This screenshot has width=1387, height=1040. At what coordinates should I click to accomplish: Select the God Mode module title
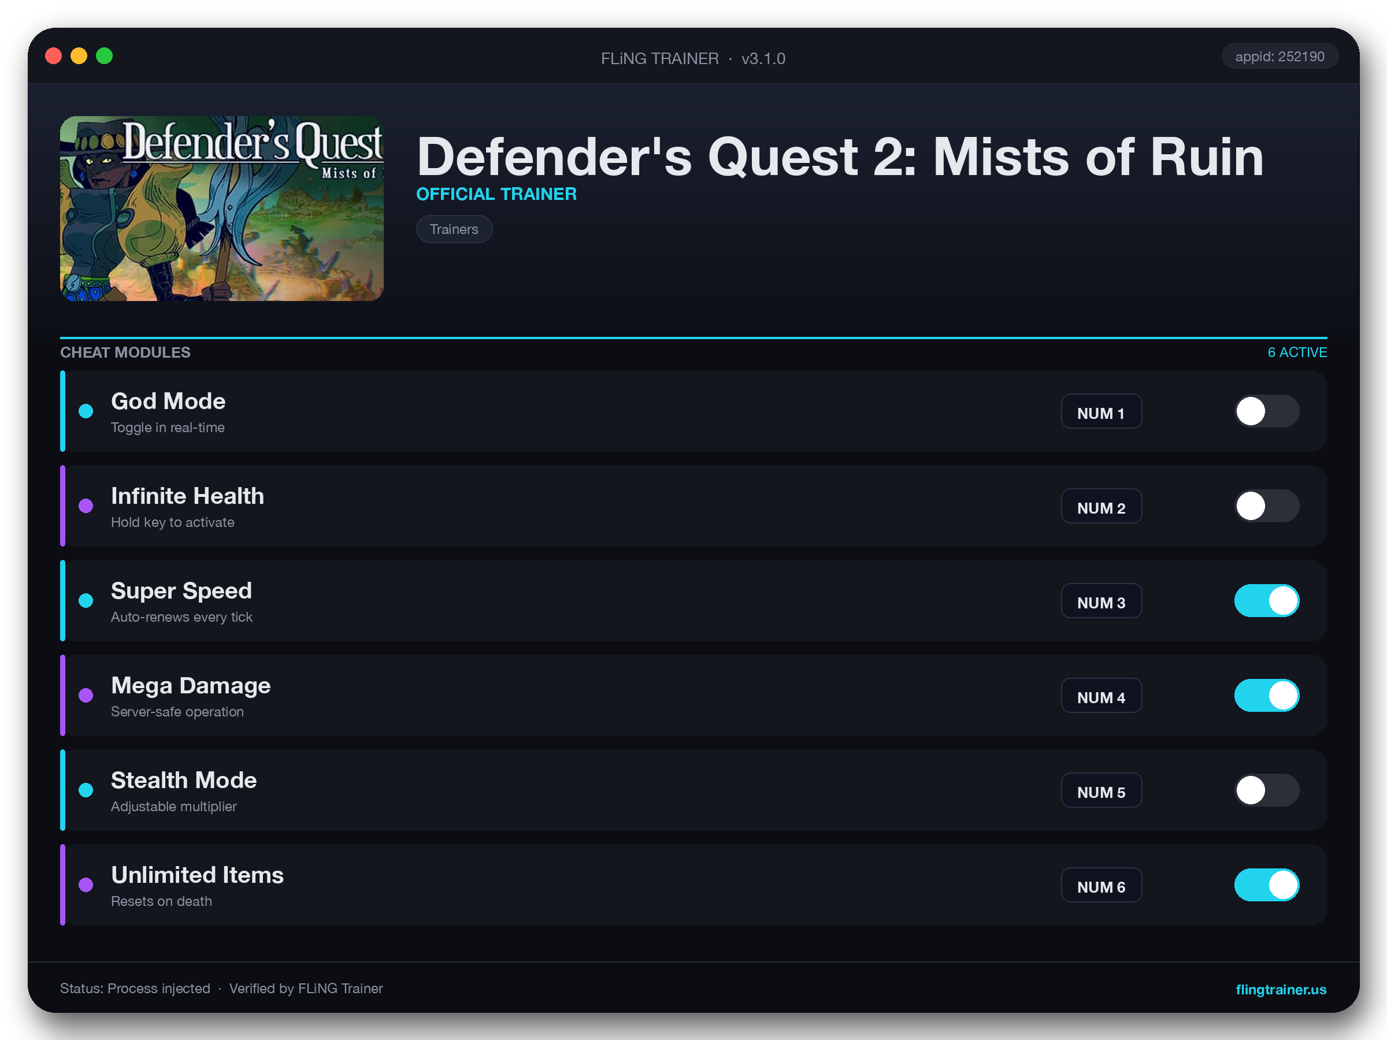168,401
